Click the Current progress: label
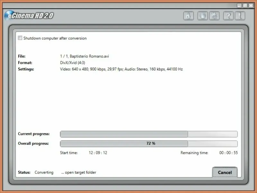 point(34,134)
